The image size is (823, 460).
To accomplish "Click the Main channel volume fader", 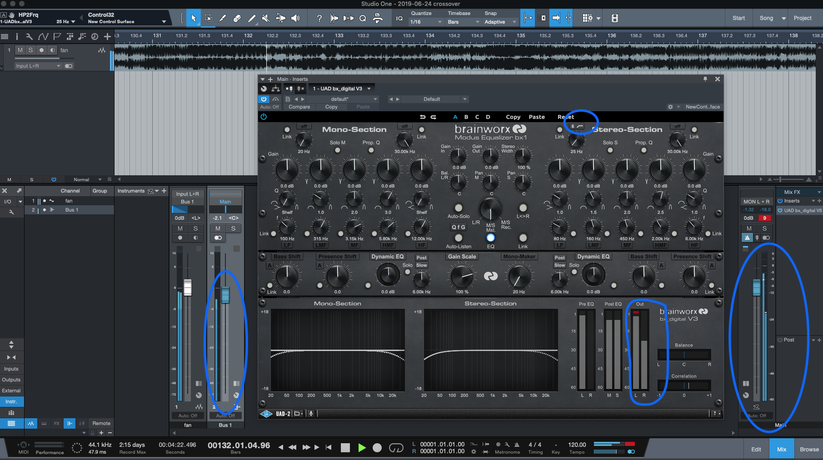I will [x=756, y=288].
